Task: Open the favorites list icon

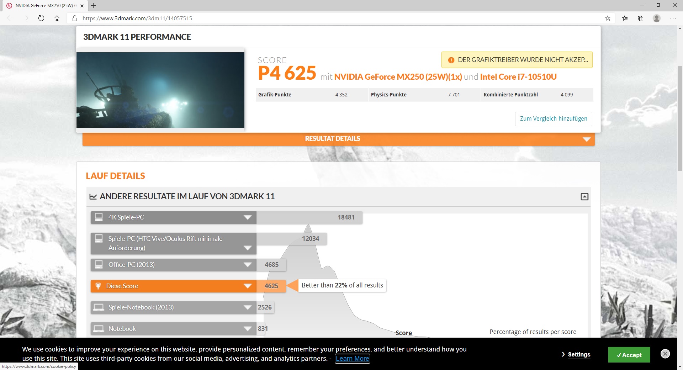Action: (625, 18)
